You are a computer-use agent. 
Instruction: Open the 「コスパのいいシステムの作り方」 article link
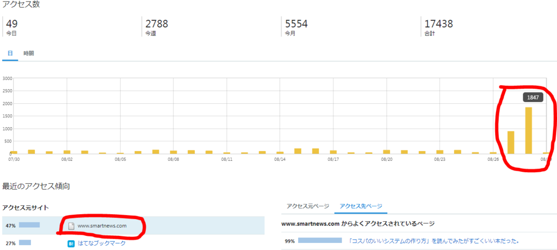pos(434,241)
